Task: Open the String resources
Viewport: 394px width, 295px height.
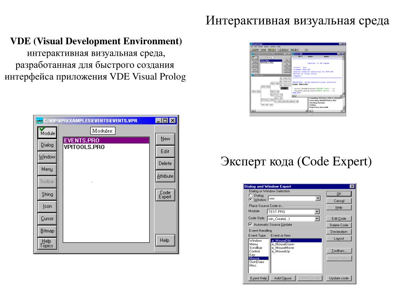Action: click(47, 194)
